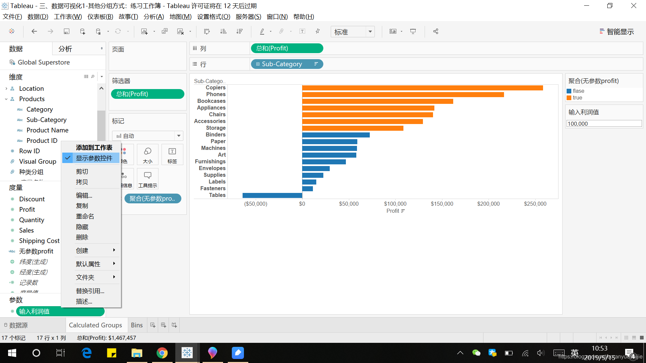Click the Undo (back arrow) toolbar icon

coord(34,31)
